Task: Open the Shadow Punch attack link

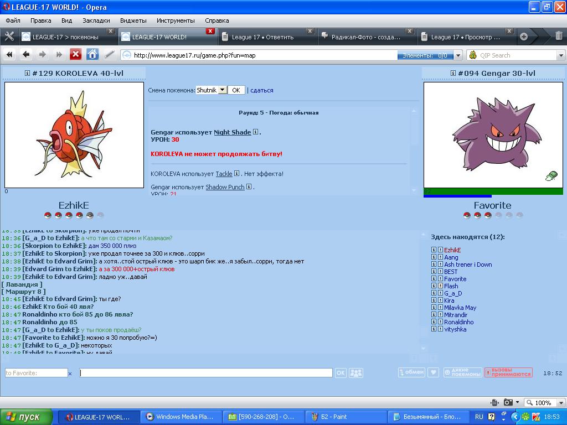Action: [x=225, y=187]
